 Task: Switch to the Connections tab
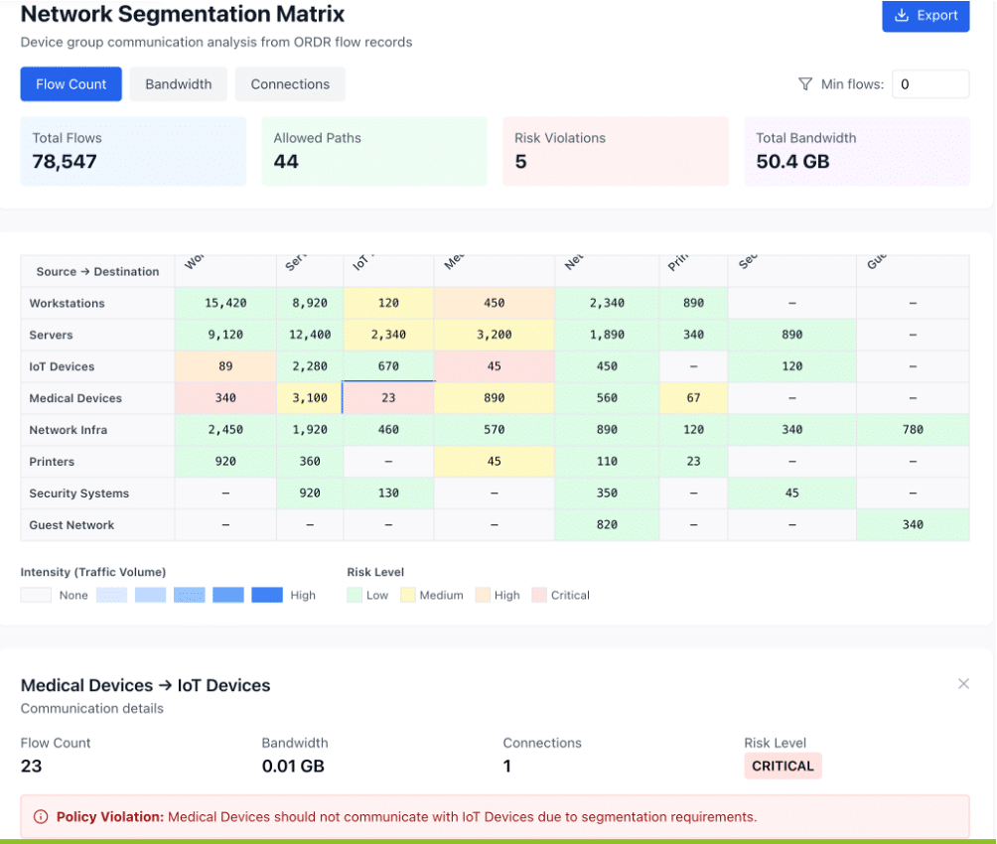coord(290,84)
